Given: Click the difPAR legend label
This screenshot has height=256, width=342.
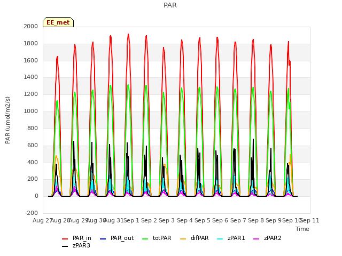Looking at the screenshot, I should click(x=199, y=238).
